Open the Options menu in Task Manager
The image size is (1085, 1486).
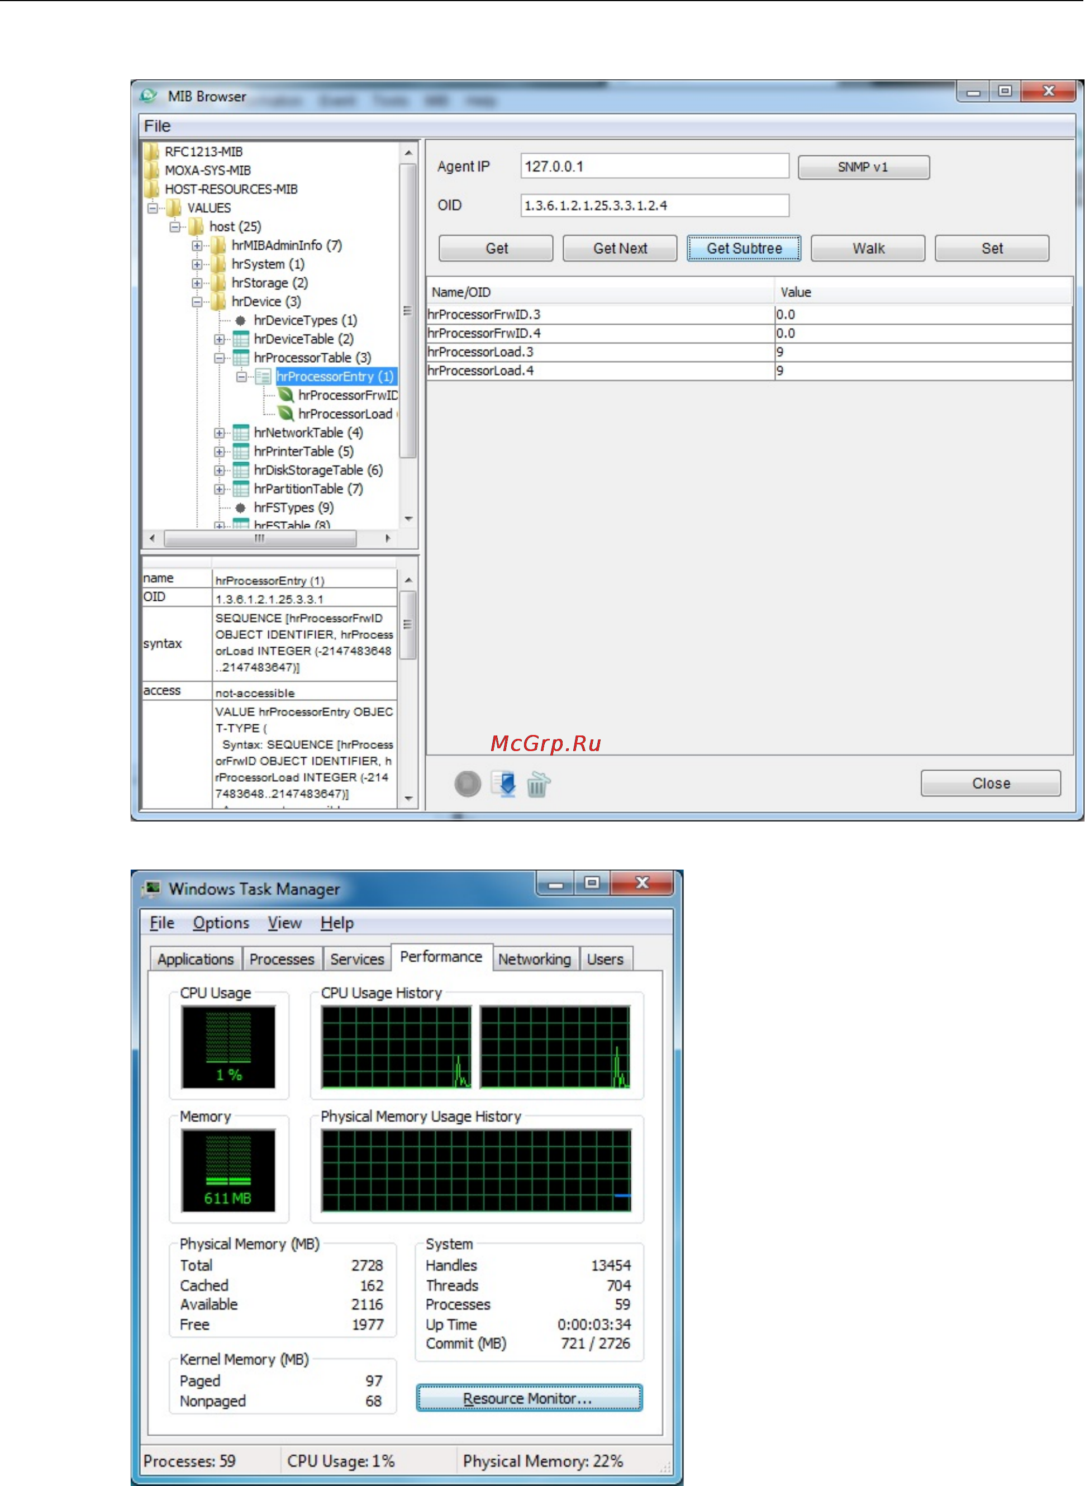(x=221, y=923)
